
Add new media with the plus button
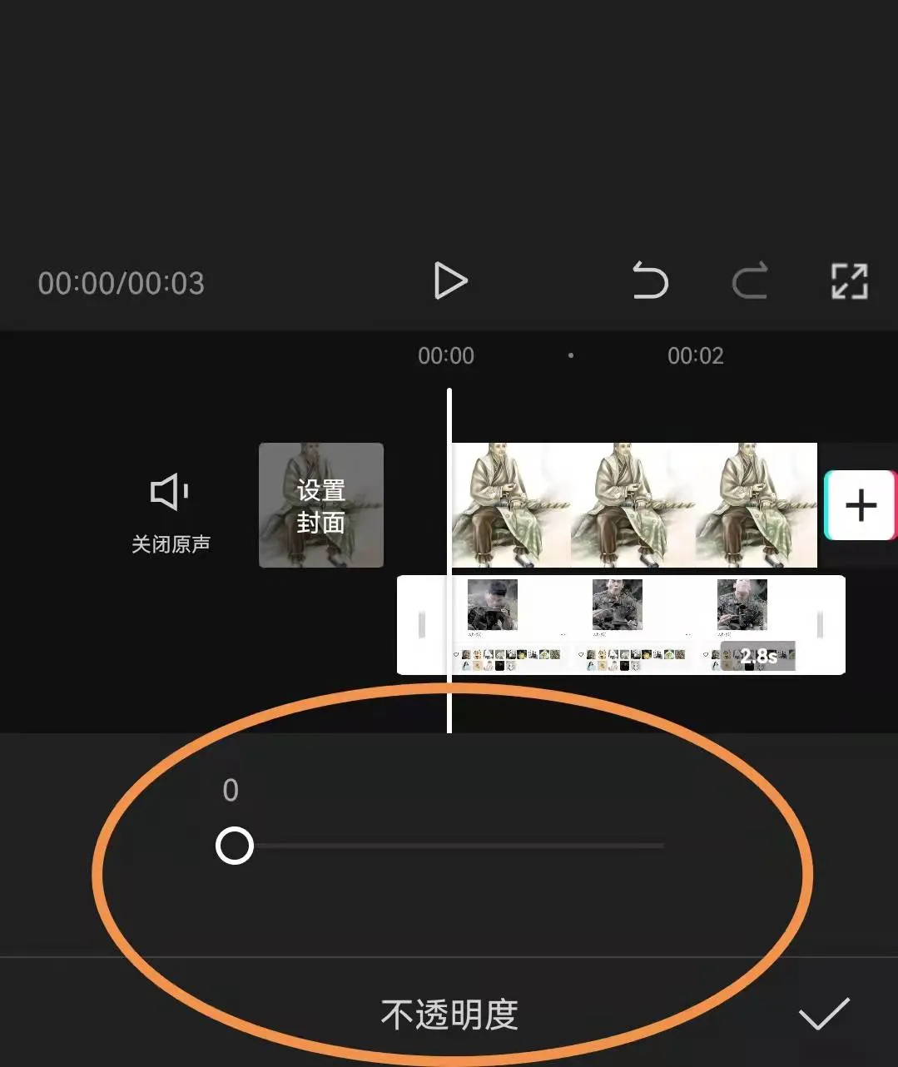(x=860, y=504)
